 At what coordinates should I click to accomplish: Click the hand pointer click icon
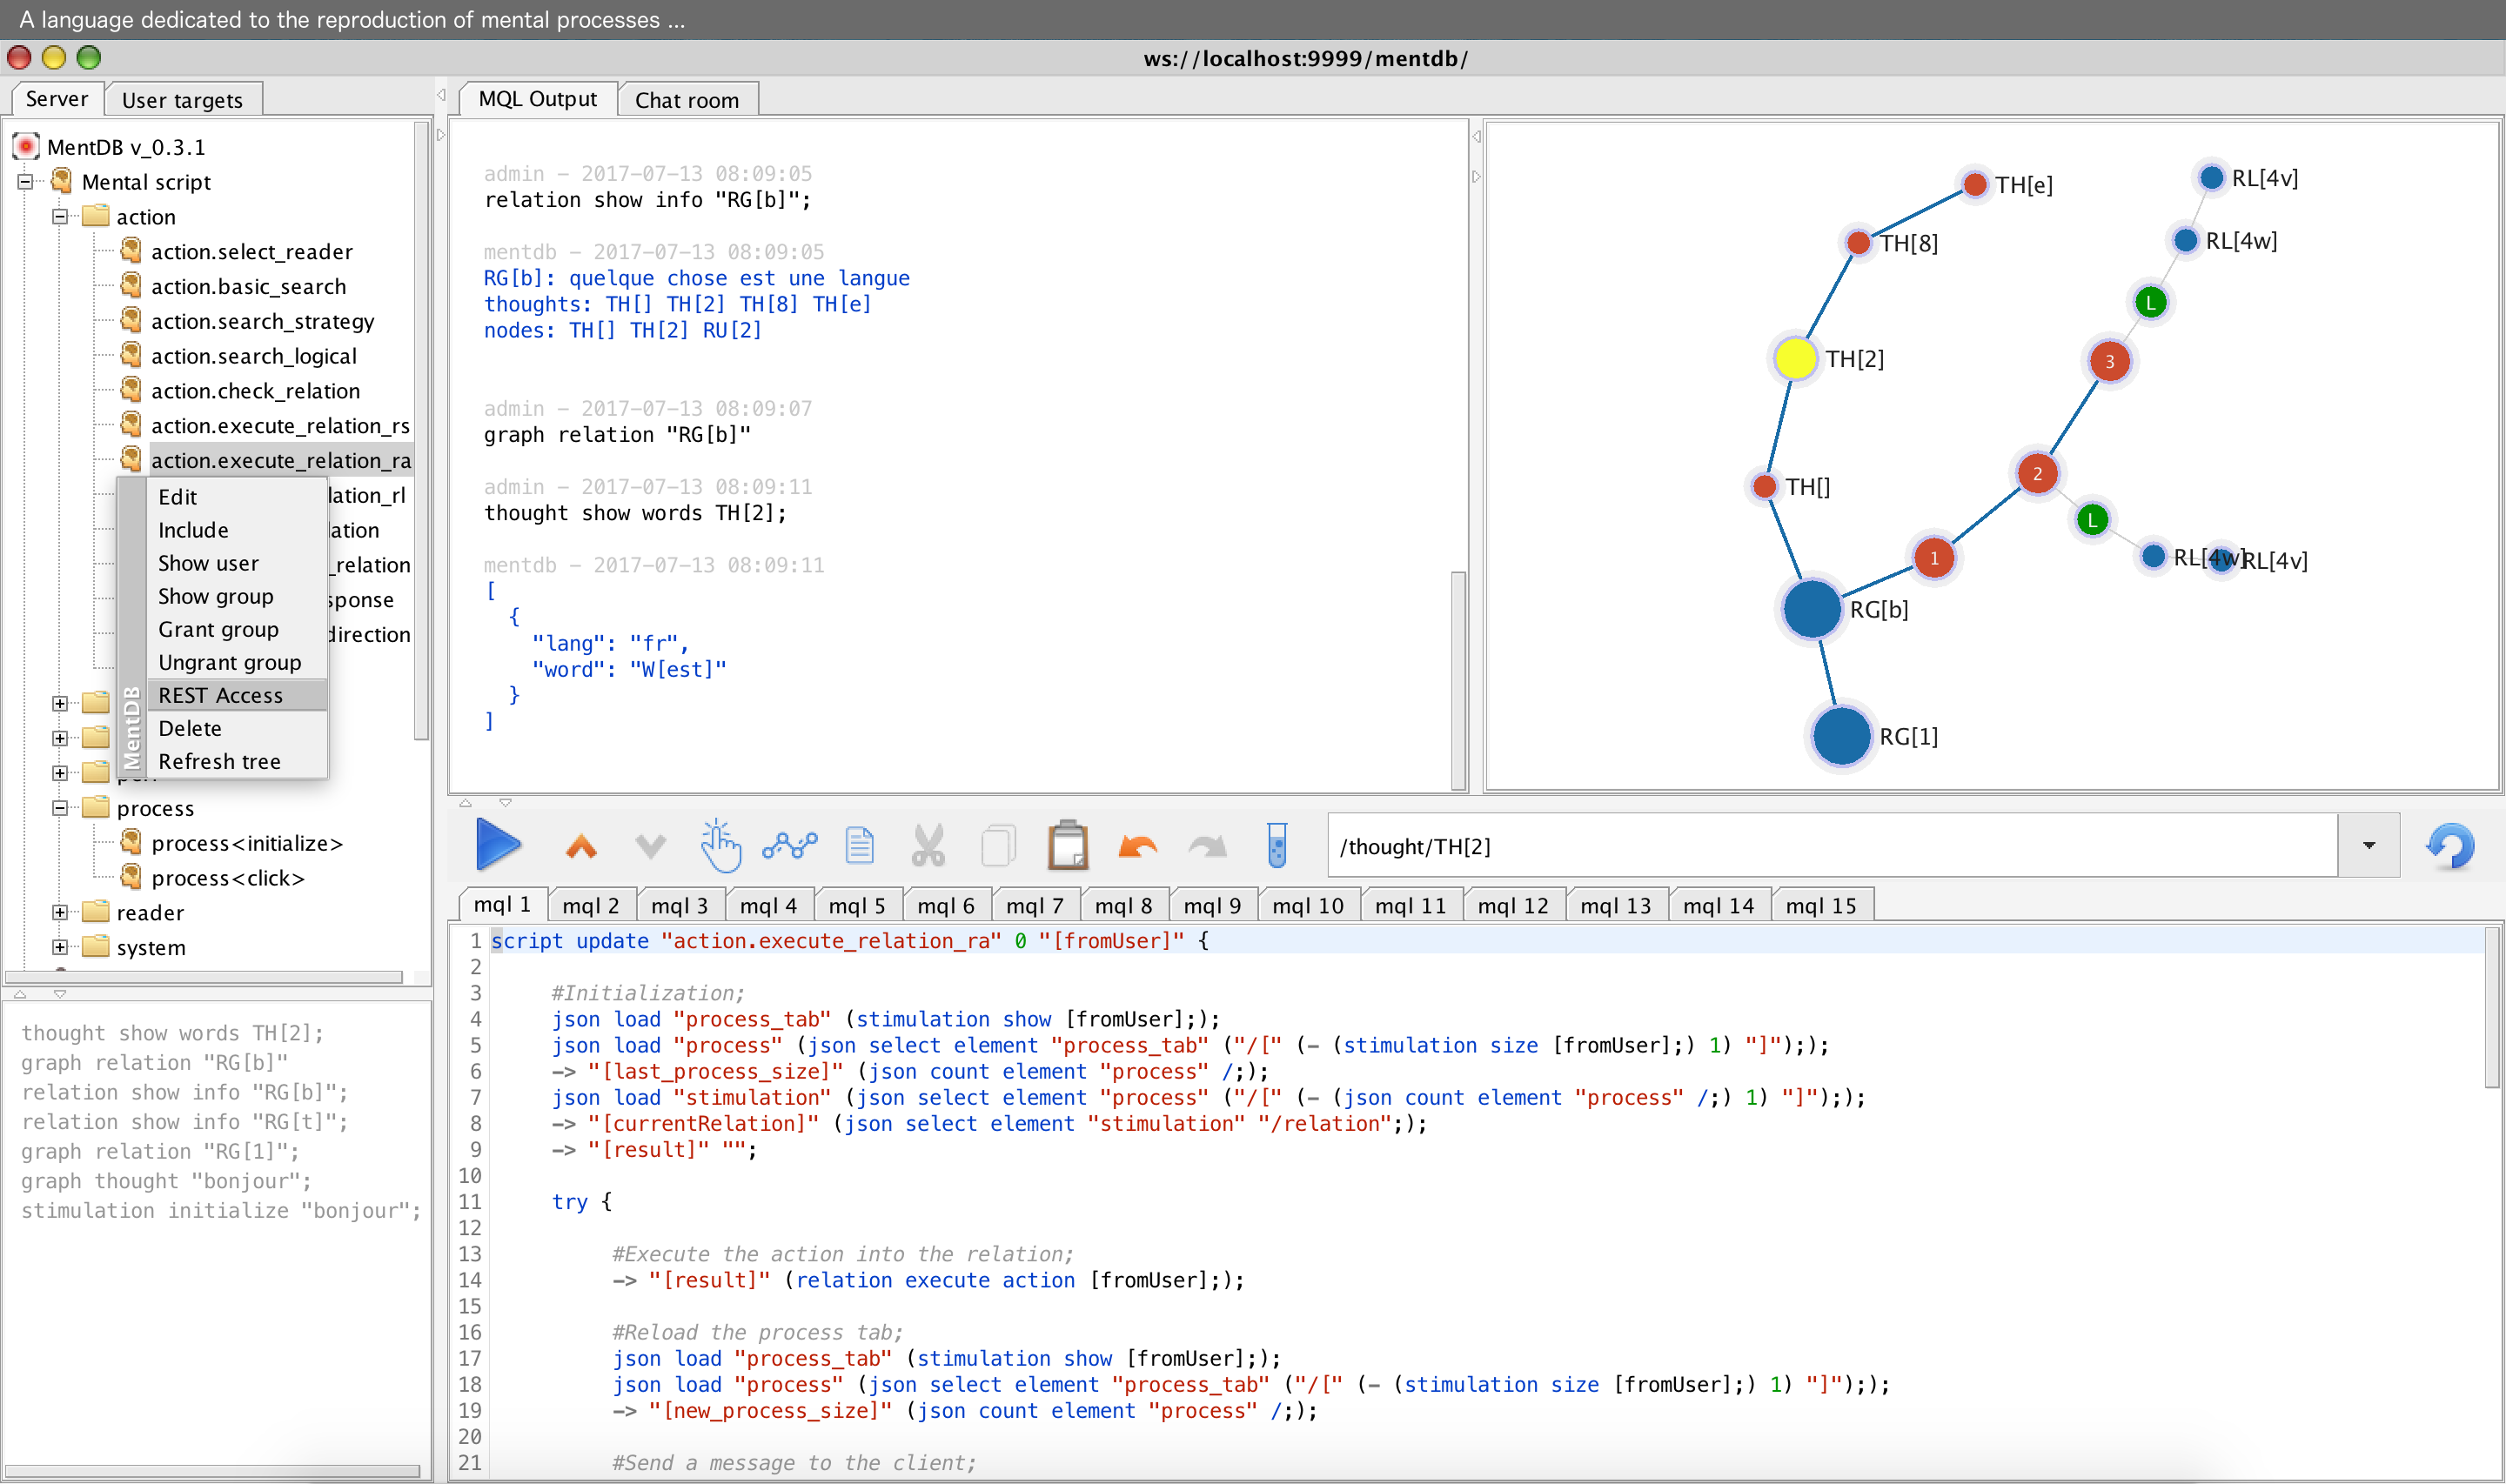tap(720, 846)
